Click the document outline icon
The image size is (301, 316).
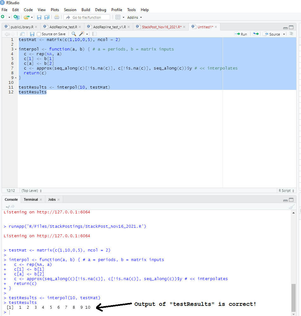click(291, 34)
